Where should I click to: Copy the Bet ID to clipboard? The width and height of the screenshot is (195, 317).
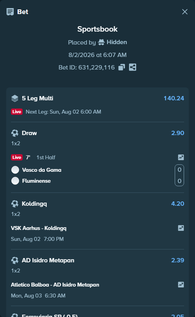[x=122, y=67]
